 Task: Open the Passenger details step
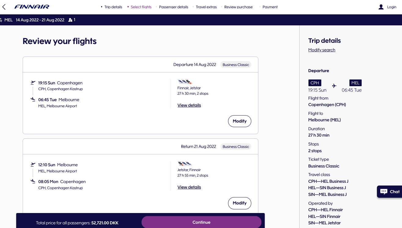174,7
